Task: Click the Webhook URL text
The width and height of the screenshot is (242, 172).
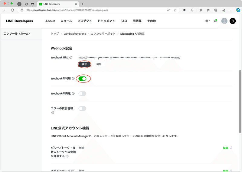Action: point(129,58)
